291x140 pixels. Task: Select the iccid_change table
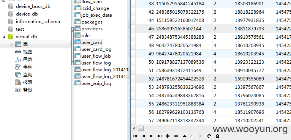click(x=95, y=8)
